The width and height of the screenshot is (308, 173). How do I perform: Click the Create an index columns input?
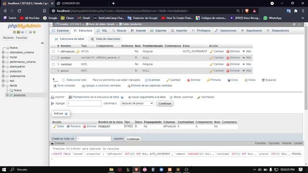[x=94, y=139]
